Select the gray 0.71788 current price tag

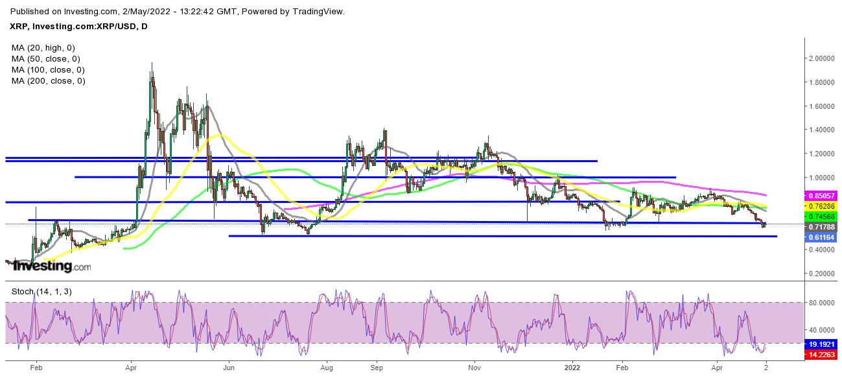822,228
